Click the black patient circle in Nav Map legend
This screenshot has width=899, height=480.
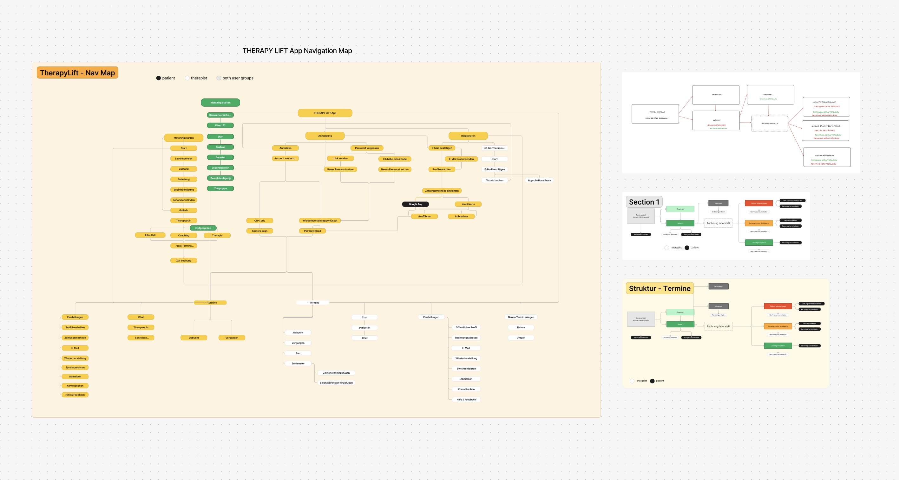click(x=158, y=78)
